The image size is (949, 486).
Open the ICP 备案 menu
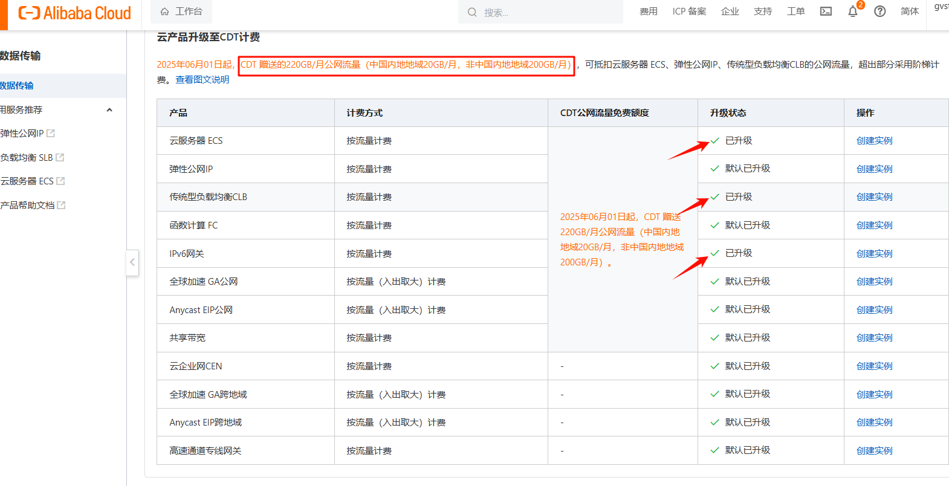(689, 11)
